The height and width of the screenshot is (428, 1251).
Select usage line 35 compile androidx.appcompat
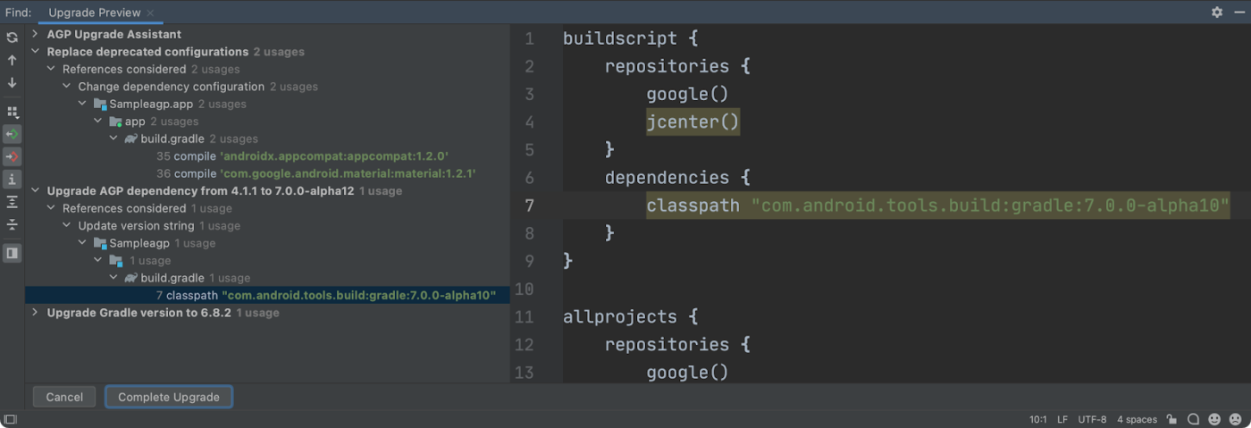tap(302, 156)
